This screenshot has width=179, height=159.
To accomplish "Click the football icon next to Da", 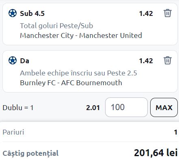I will (x=13, y=60).
